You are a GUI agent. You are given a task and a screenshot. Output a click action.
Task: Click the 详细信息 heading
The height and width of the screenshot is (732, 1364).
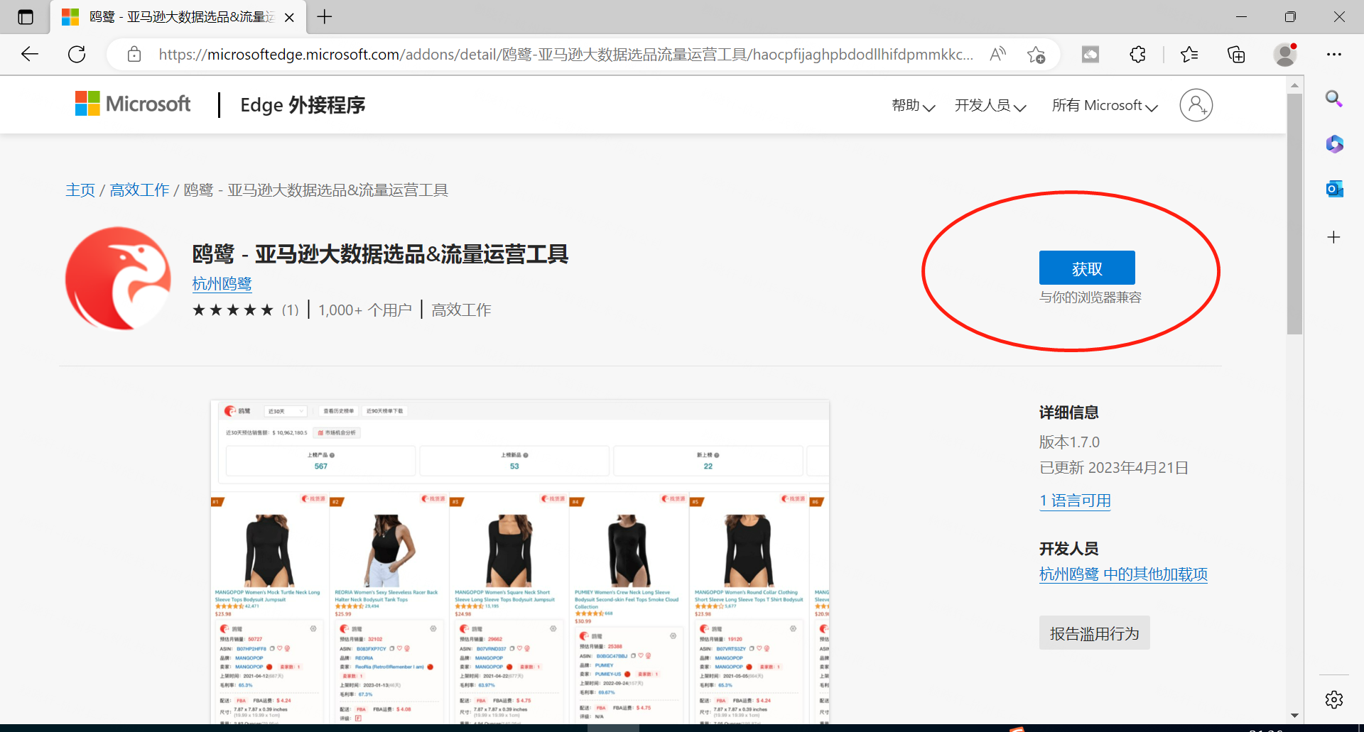click(x=1068, y=413)
